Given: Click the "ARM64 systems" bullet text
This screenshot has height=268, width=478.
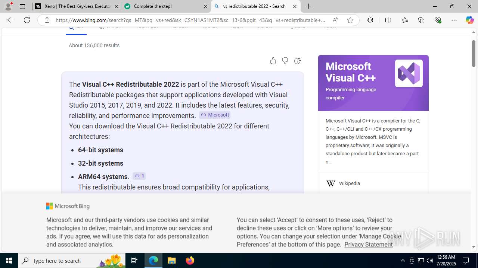Looking at the screenshot, I should pos(103,177).
